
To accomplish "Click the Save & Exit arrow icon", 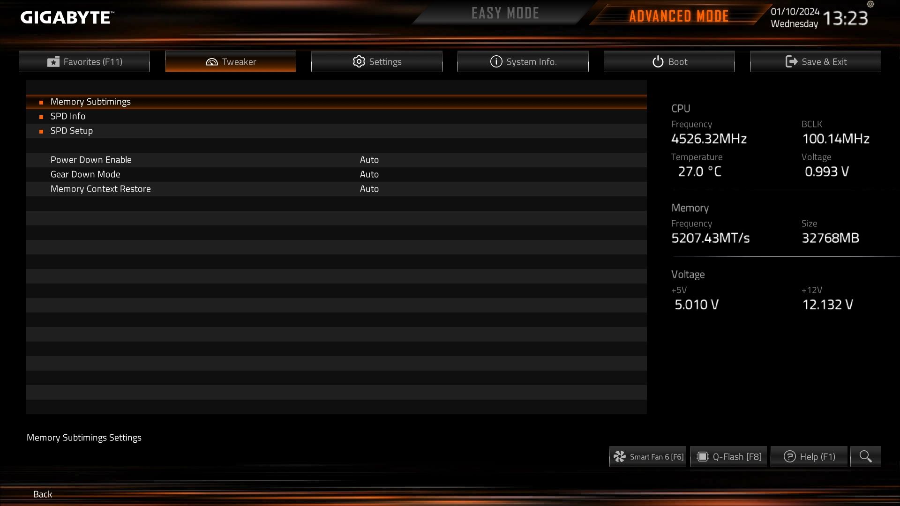I will [791, 62].
